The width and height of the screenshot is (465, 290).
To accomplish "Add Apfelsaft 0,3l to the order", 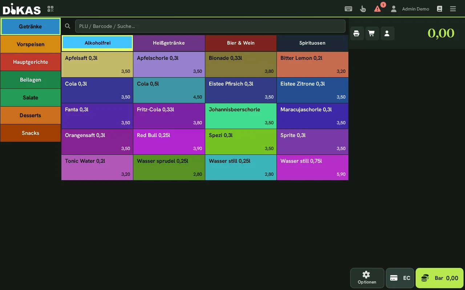I will tap(97, 65).
